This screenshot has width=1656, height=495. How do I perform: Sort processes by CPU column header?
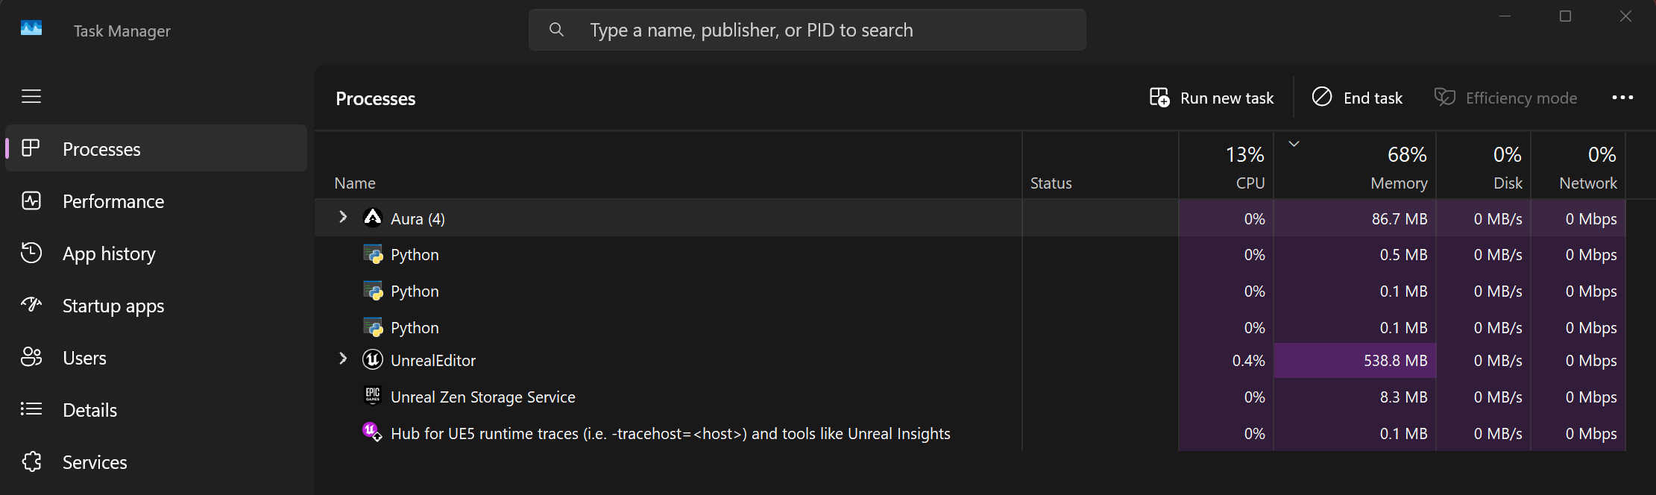[x=1227, y=166]
